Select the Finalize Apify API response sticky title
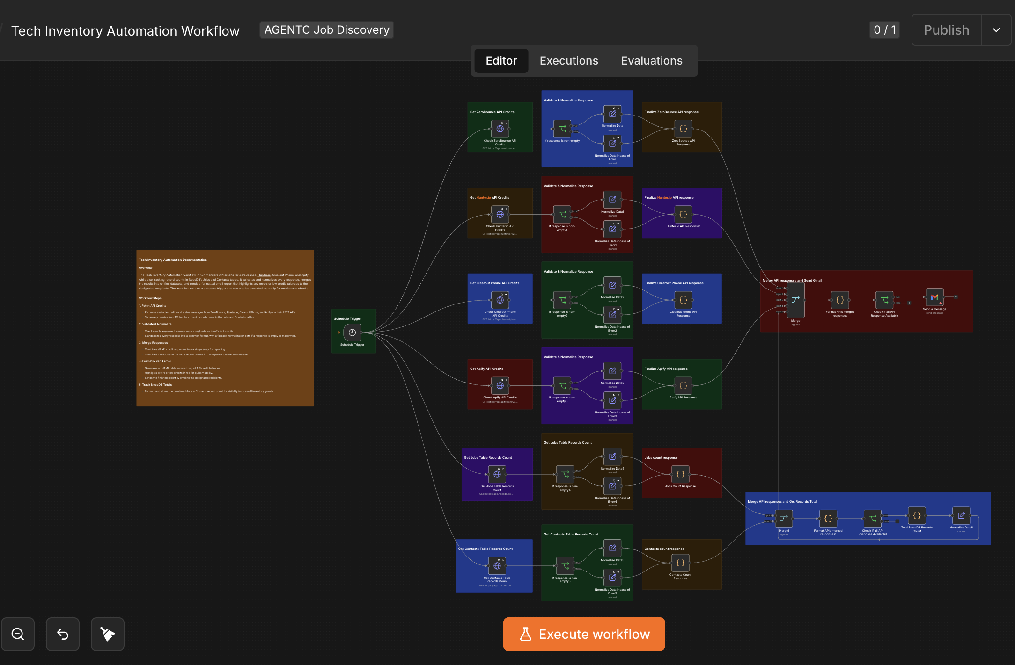 tap(666, 369)
